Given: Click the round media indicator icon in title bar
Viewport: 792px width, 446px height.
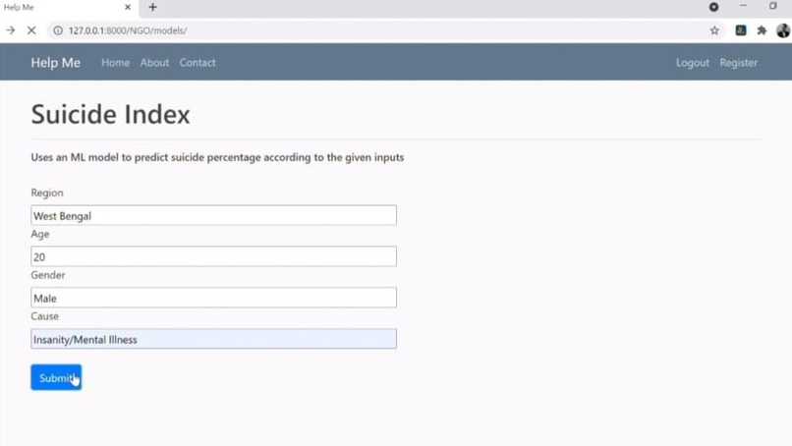Looking at the screenshot, I should 713,7.
